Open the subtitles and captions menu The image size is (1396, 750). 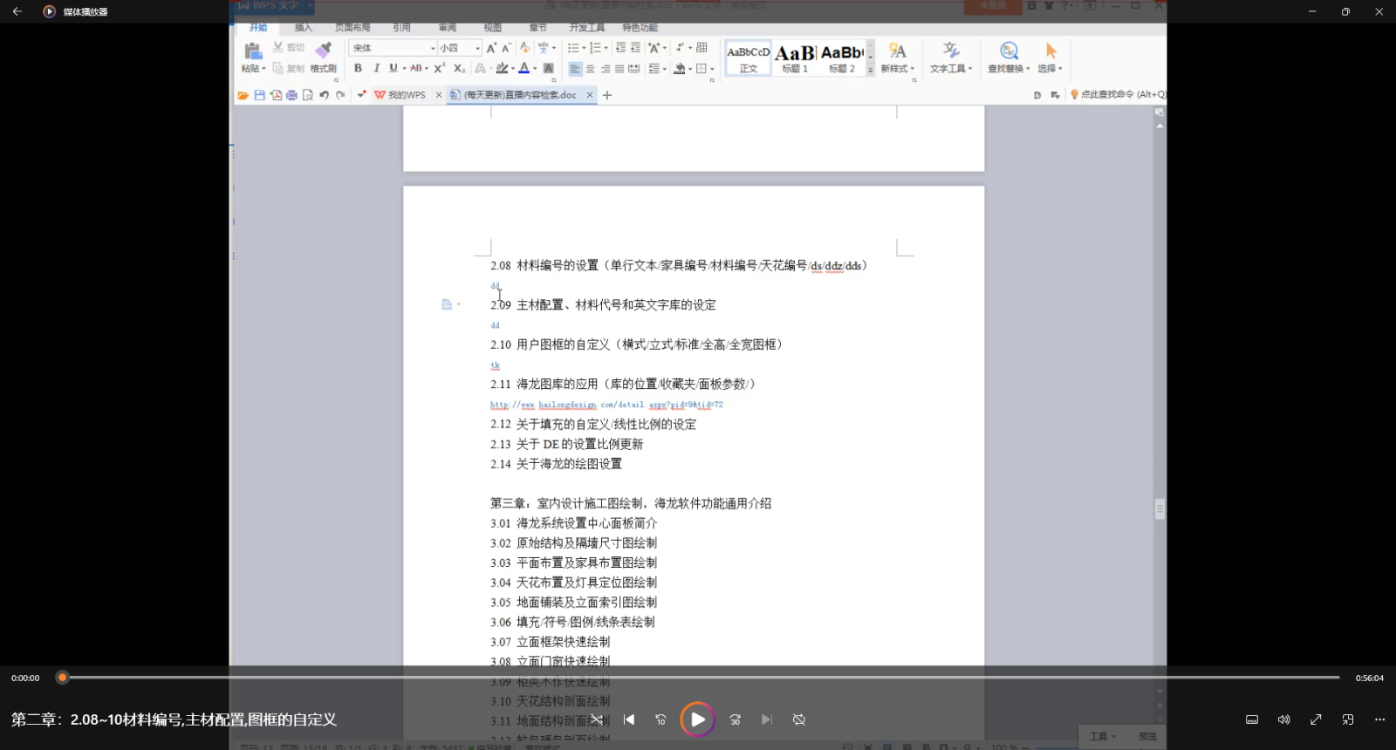(x=1252, y=719)
